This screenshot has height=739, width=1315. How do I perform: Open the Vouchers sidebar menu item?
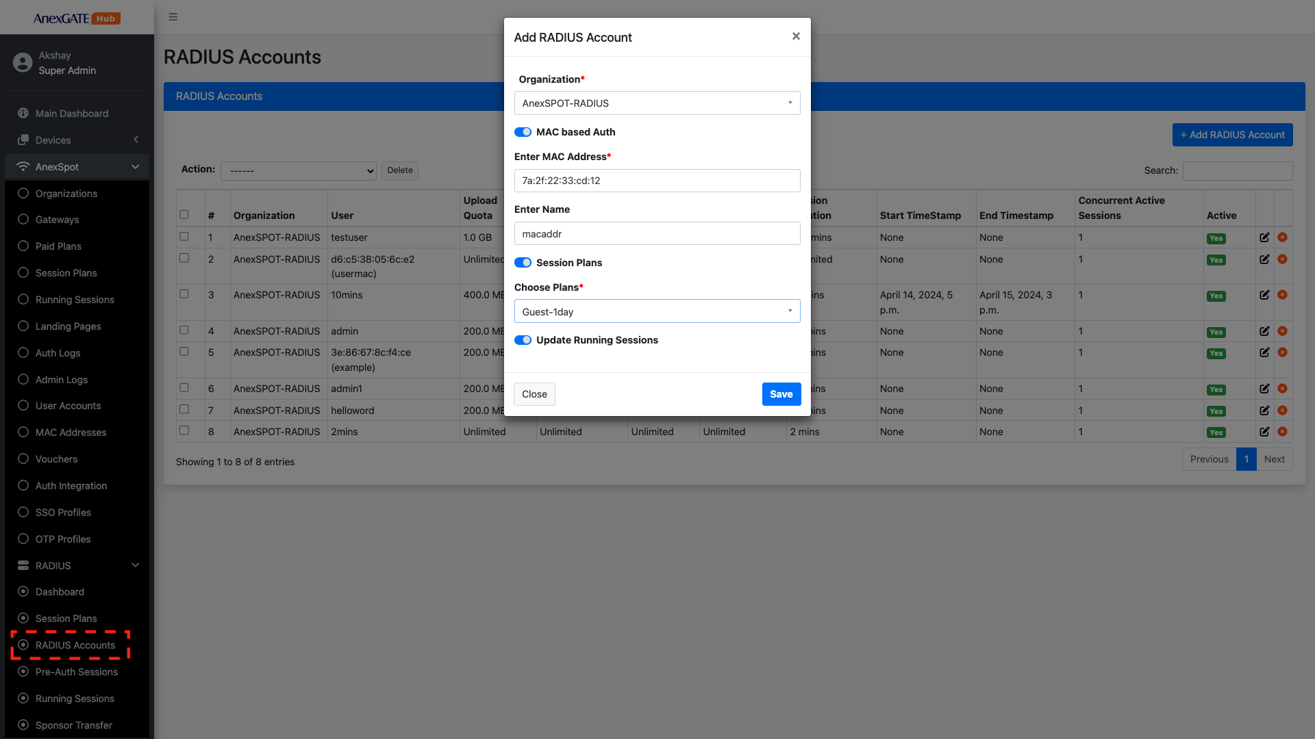tap(56, 459)
